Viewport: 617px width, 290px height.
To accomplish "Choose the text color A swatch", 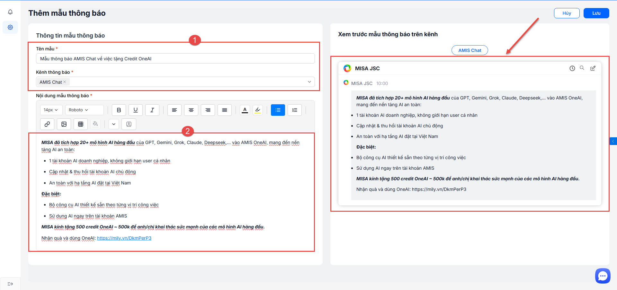I will tap(245, 110).
